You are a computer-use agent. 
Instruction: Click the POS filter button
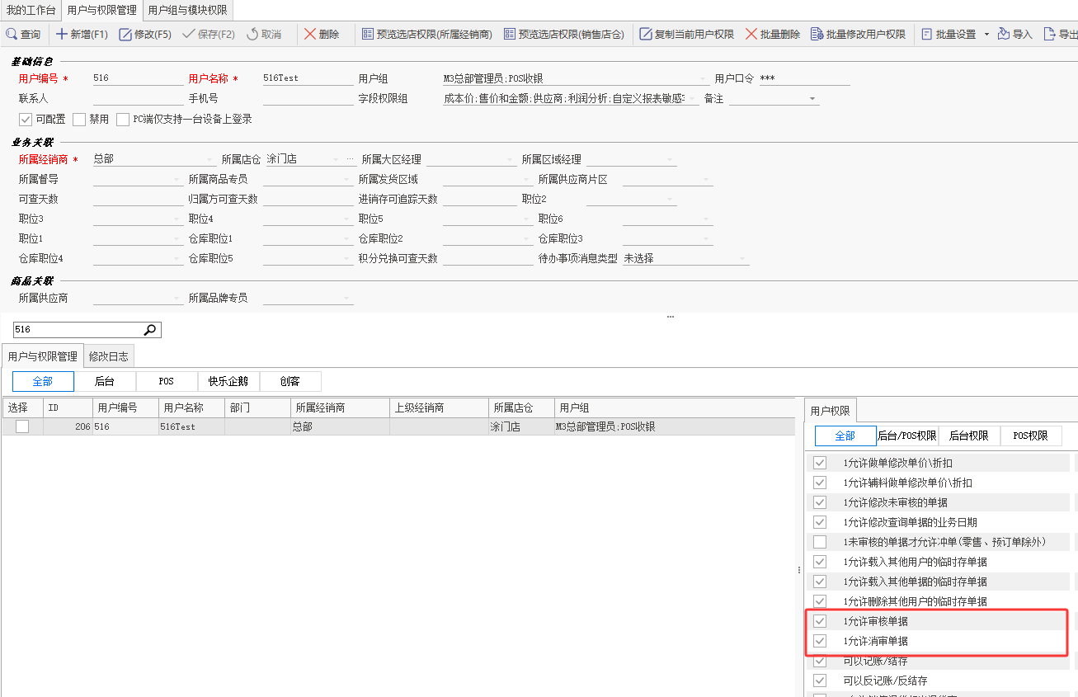pyautogui.click(x=167, y=381)
